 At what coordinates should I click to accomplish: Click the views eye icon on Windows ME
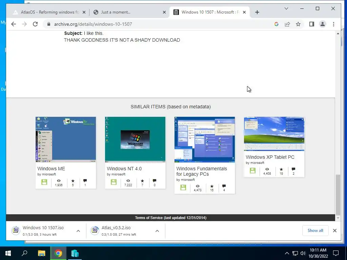pos(59,181)
